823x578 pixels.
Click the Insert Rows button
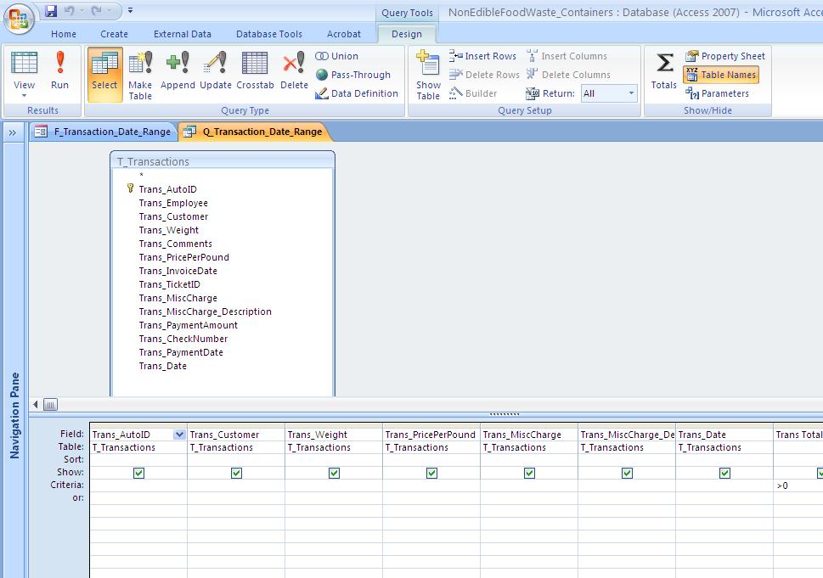coord(482,56)
